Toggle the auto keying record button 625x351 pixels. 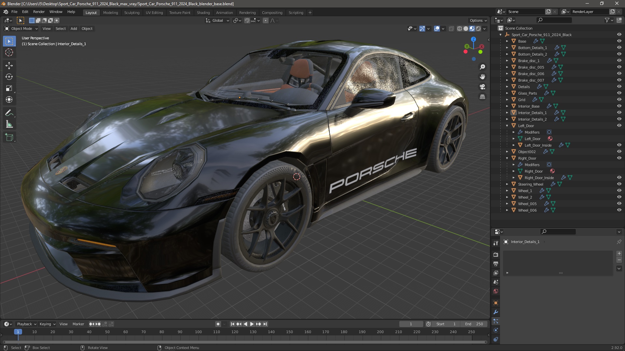click(218, 324)
